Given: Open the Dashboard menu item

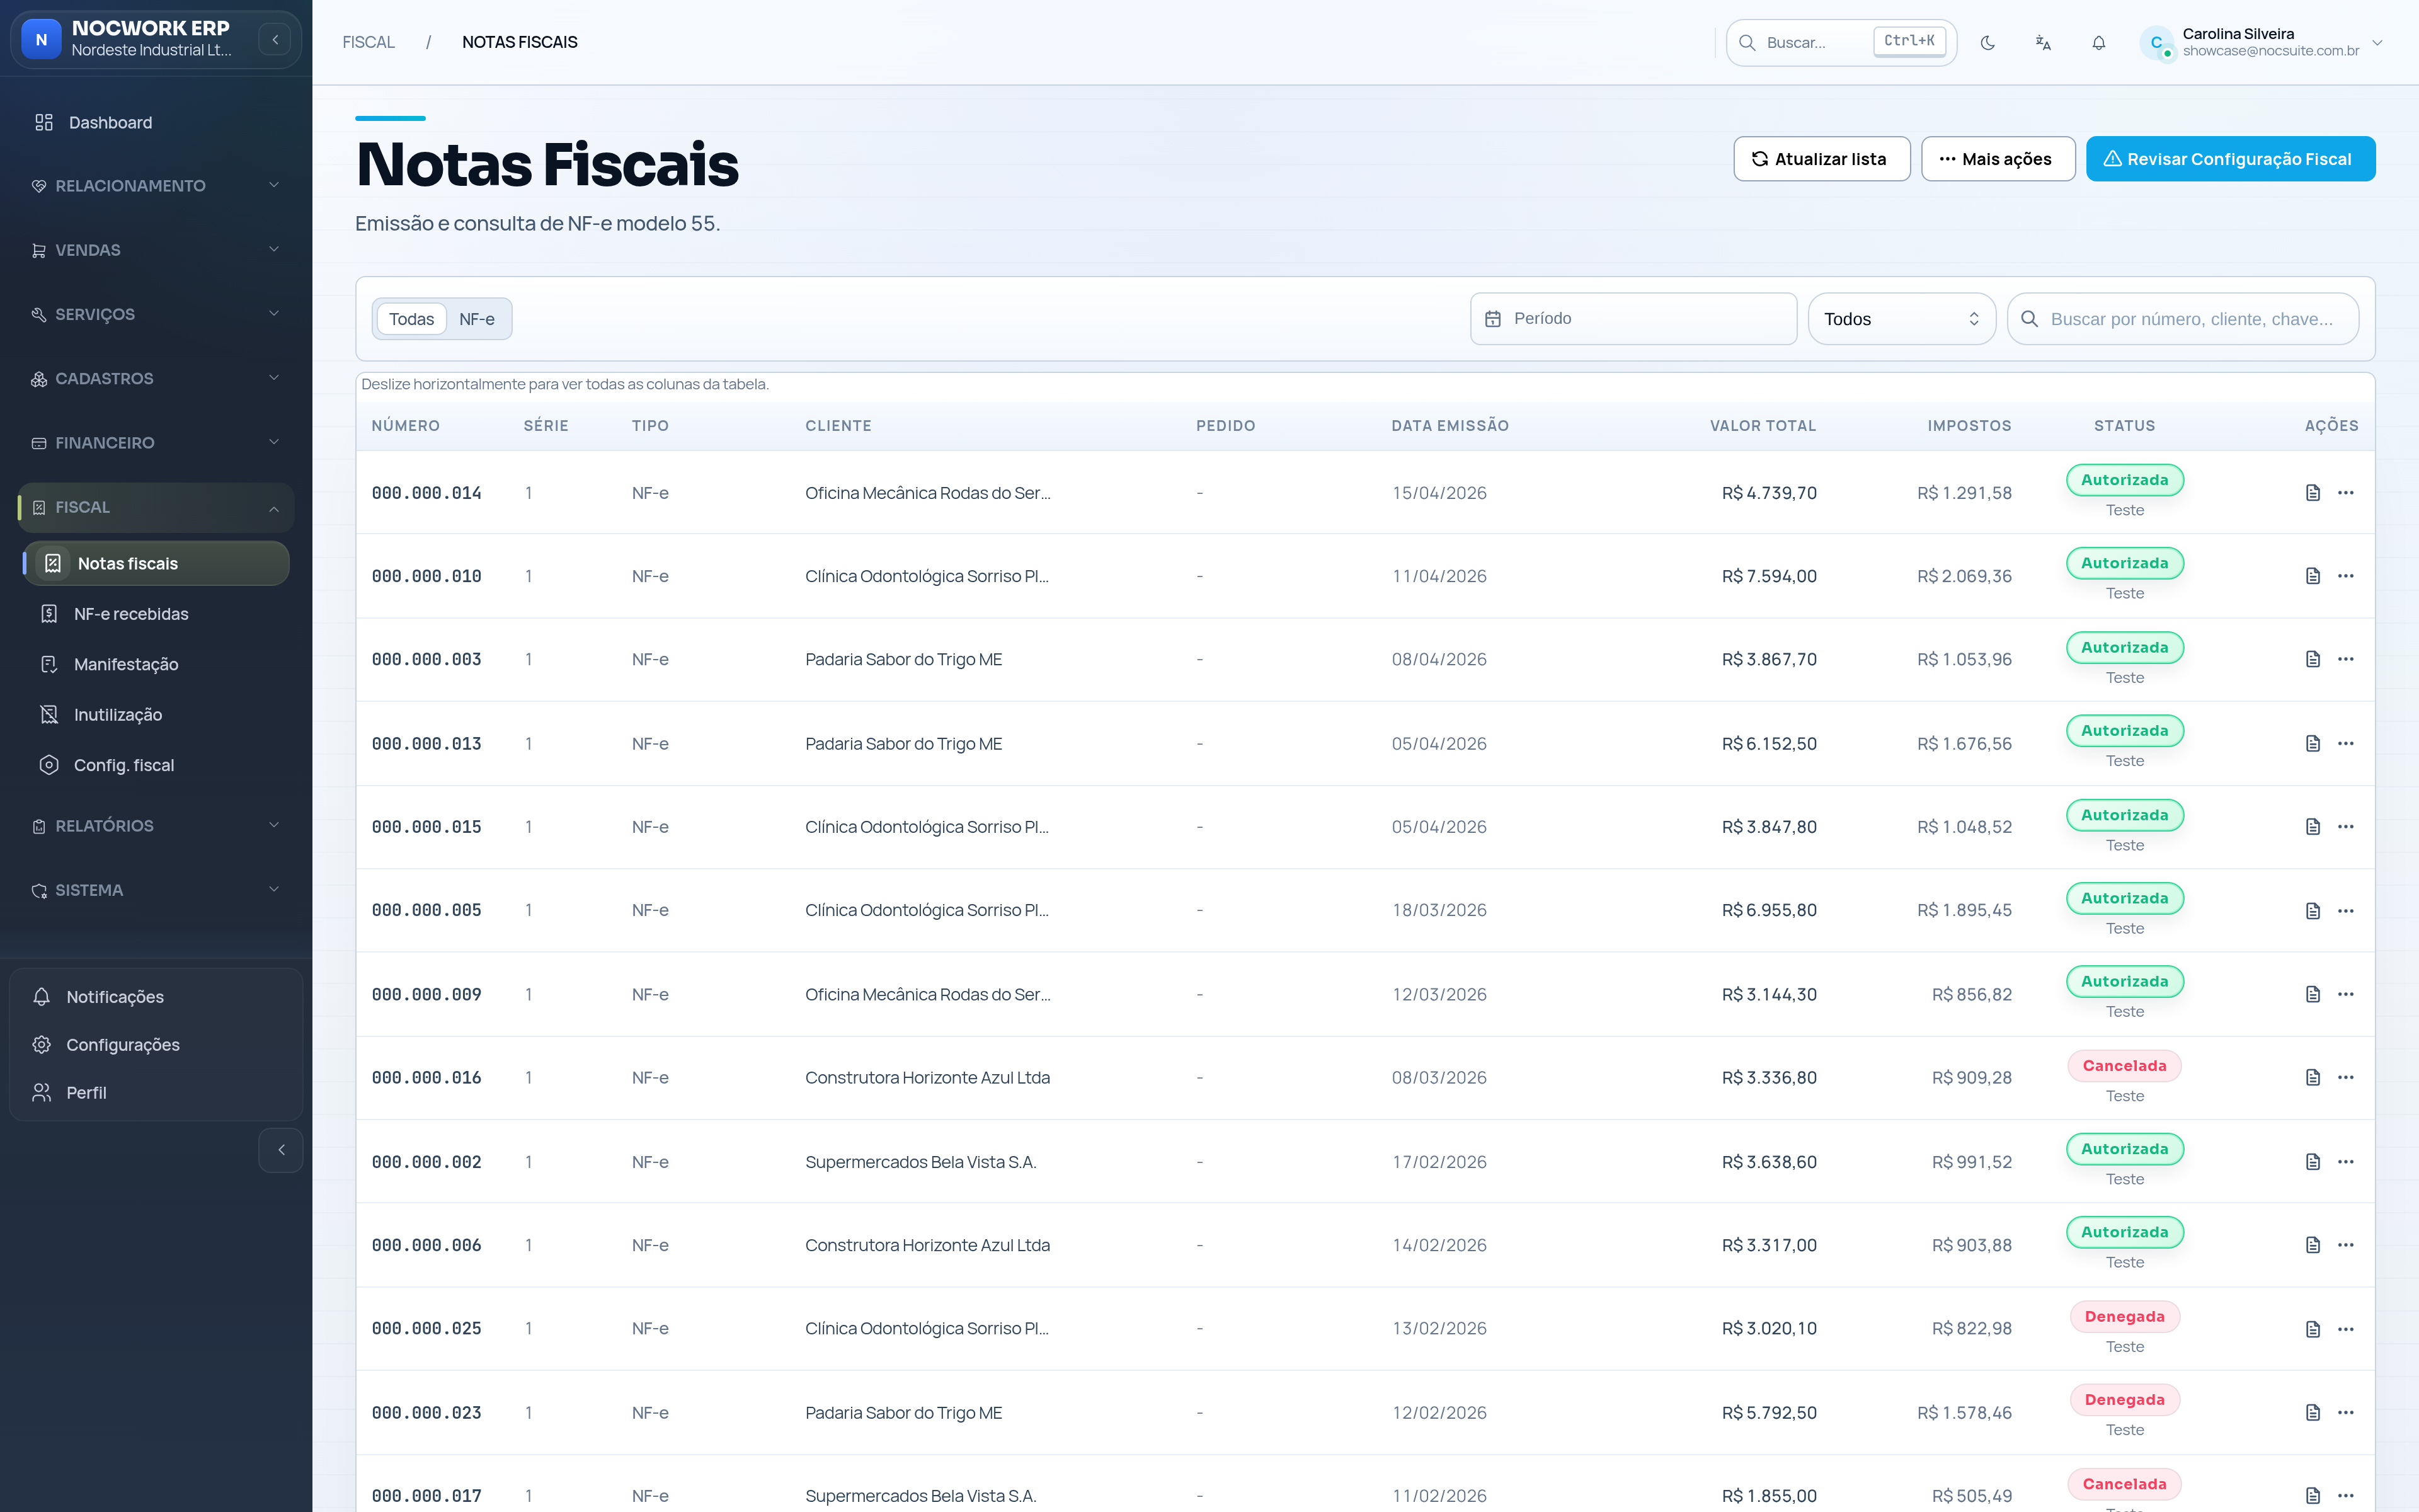Looking at the screenshot, I should coord(155,122).
